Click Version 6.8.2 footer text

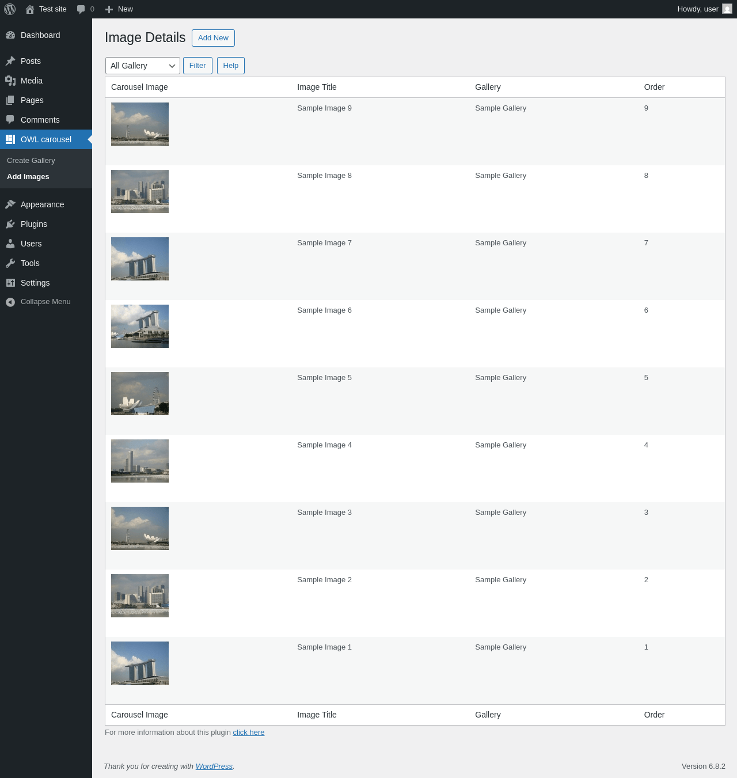pyautogui.click(x=704, y=766)
